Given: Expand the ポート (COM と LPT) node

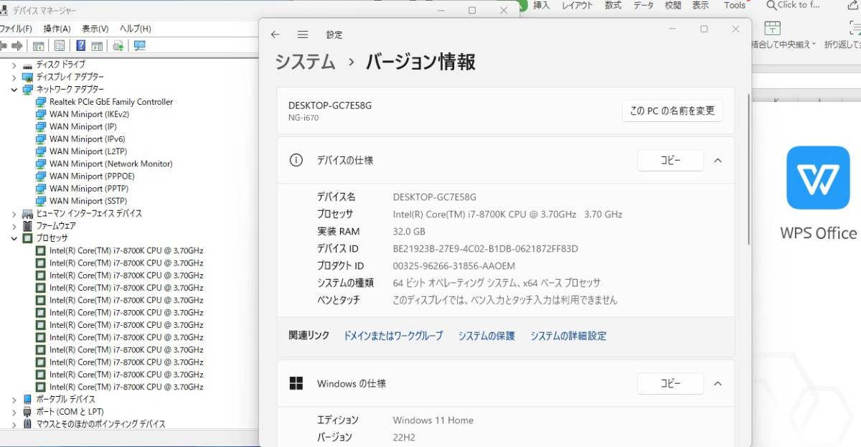Looking at the screenshot, I should click(x=14, y=411).
